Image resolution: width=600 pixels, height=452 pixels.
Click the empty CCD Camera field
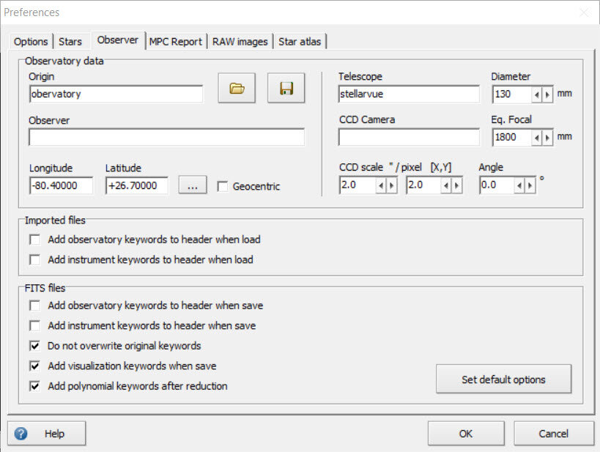click(409, 137)
